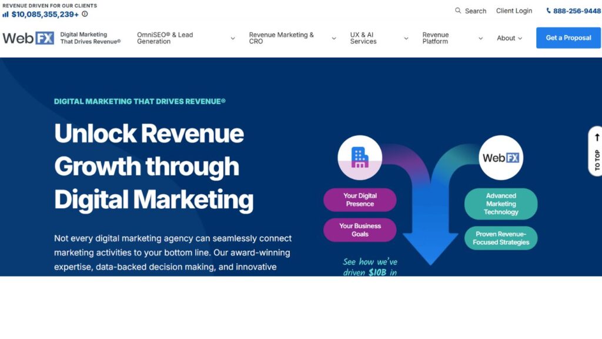Viewport: 602px width, 339px height.
Task: Click the Your Digital Presence badge
Action: 360,200
